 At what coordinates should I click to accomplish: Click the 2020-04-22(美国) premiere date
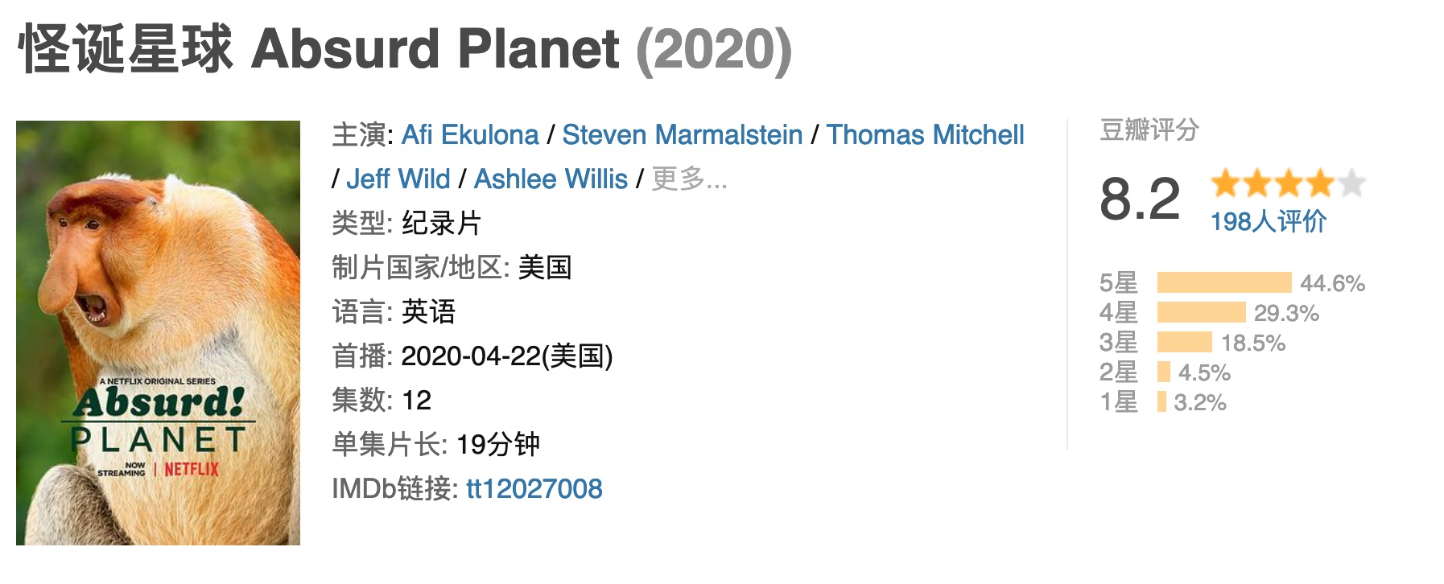coord(506,356)
